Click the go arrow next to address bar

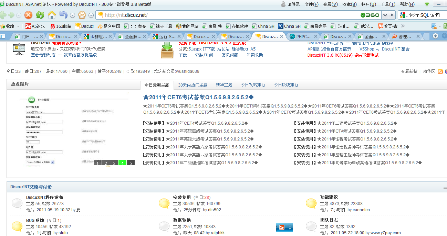[x=393, y=15]
